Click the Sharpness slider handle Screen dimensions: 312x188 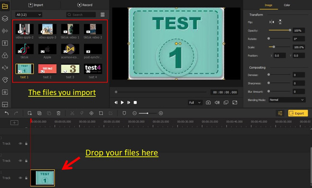[x=269, y=83]
